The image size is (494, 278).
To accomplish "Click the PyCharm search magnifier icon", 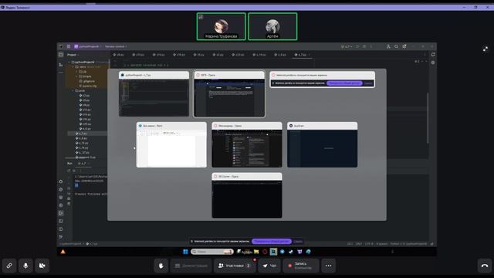I will pos(396,46).
